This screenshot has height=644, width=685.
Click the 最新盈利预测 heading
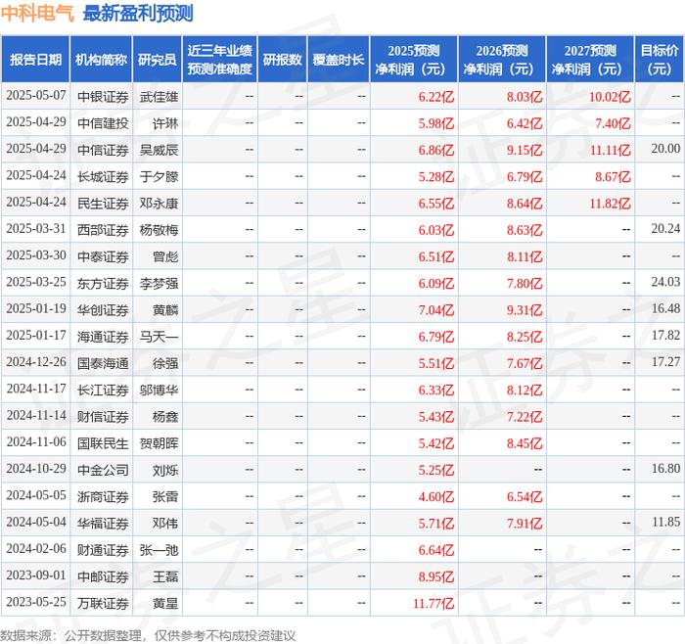coord(138,13)
